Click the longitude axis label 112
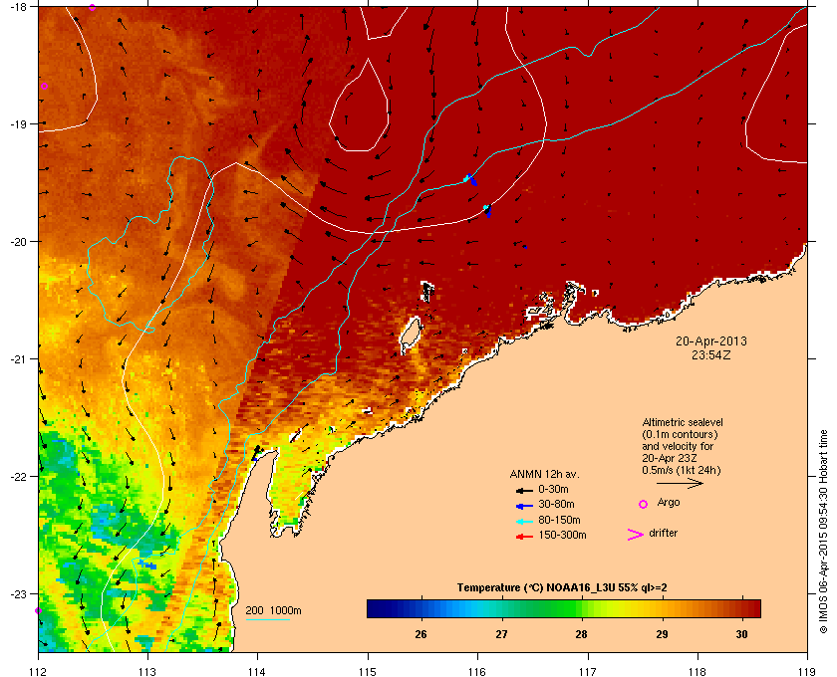 pyautogui.click(x=38, y=672)
